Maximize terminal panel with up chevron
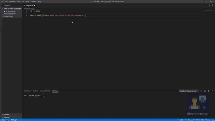 pos(212,91)
